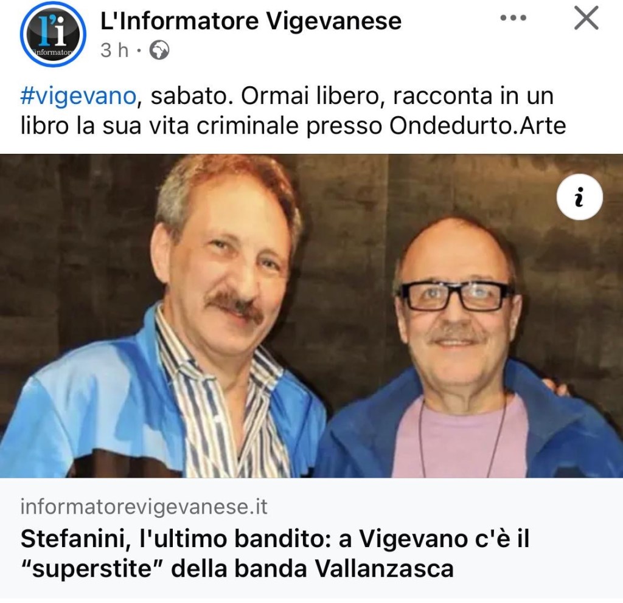Click "Ondedurto.Arte" in the post caption

click(478, 126)
